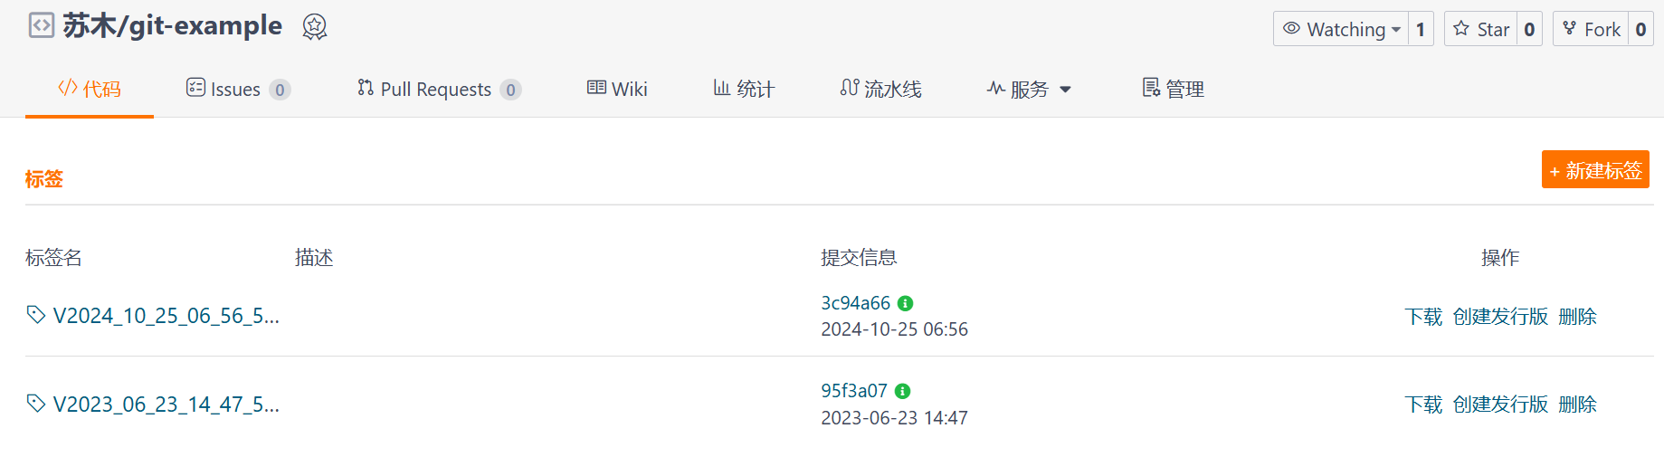Fork the git-example repository
This screenshot has width=1664, height=457.
click(x=1592, y=29)
